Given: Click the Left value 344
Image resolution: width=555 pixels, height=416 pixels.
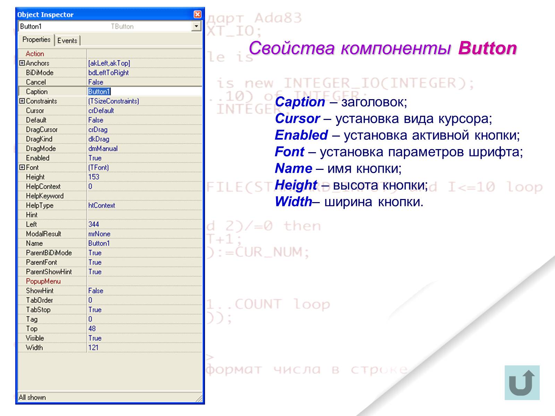Looking at the screenshot, I should [x=94, y=224].
